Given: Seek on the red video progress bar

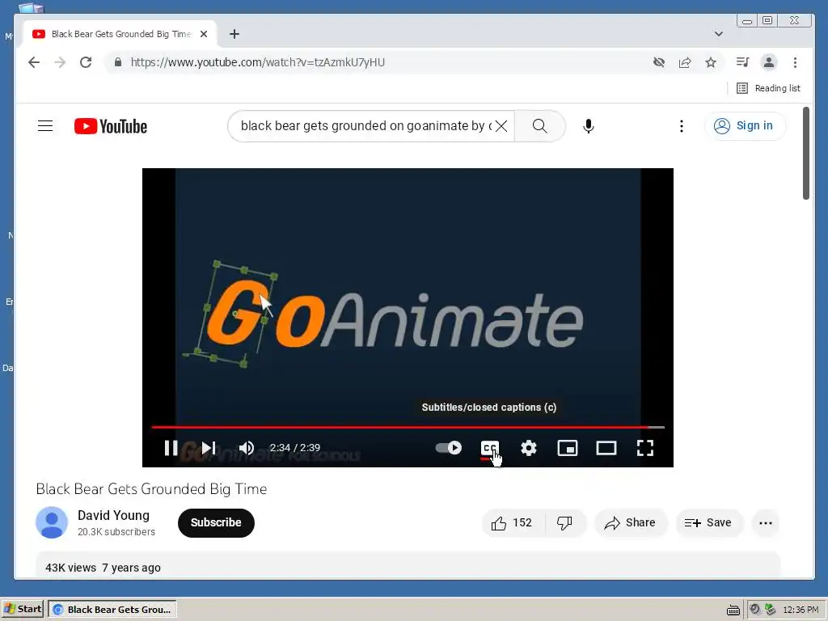Looking at the screenshot, I should pos(408,427).
